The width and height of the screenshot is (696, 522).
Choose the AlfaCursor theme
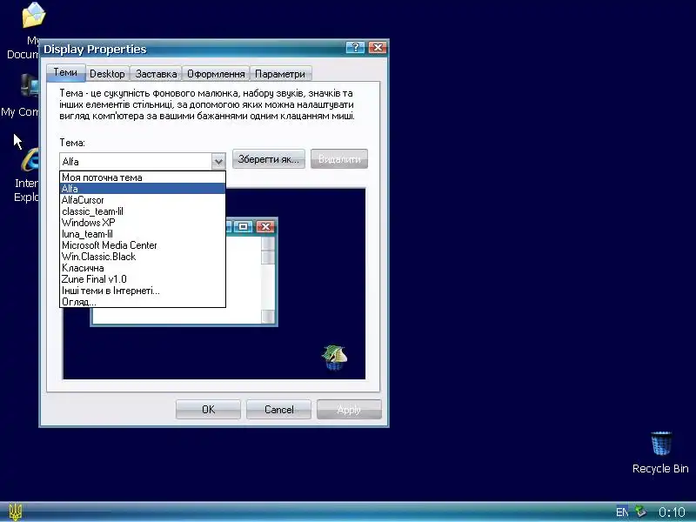143,200
